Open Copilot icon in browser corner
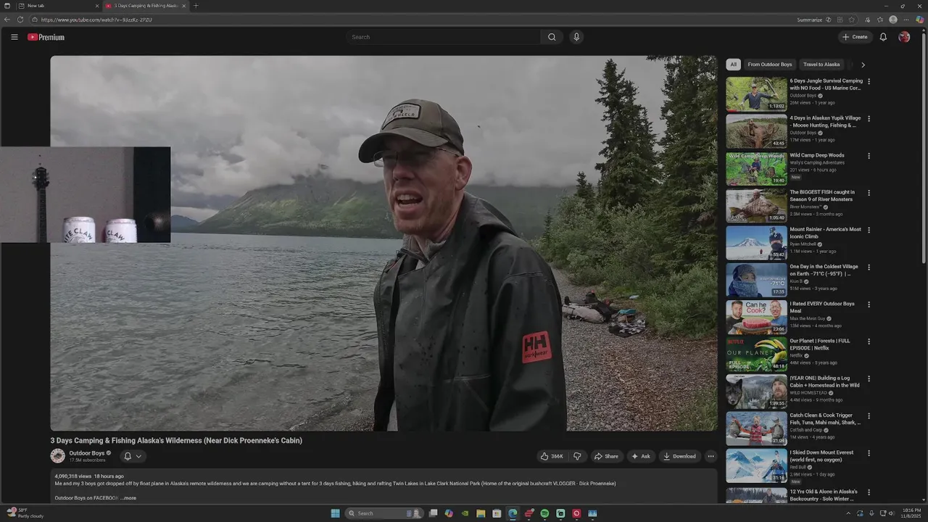Screen dimensions: 928x522 click(919, 20)
